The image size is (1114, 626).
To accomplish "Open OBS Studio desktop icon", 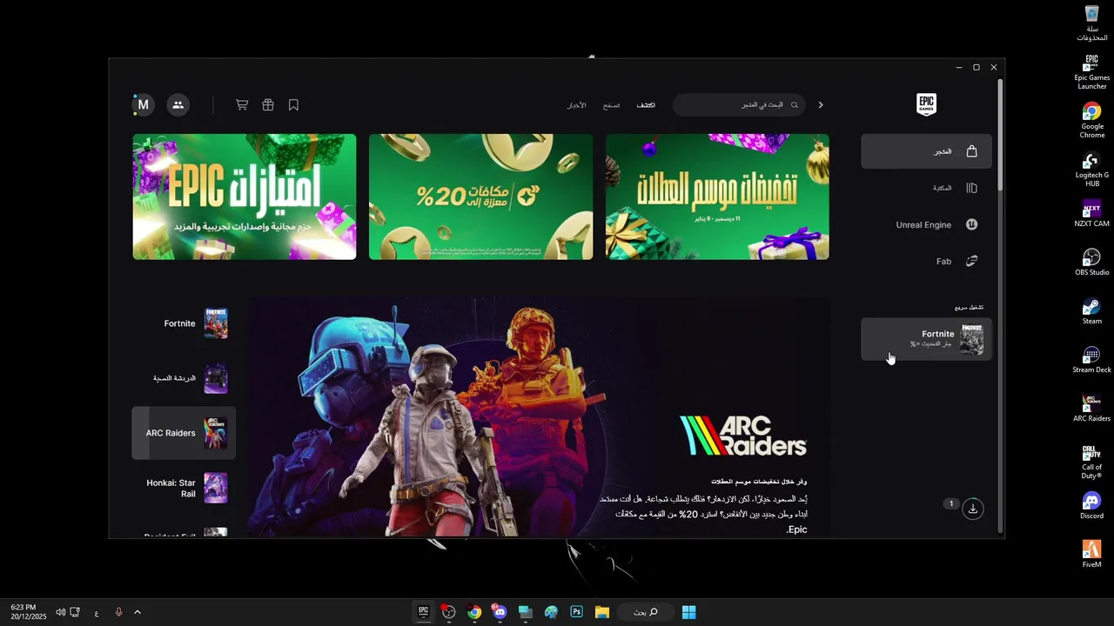I will click(1091, 263).
